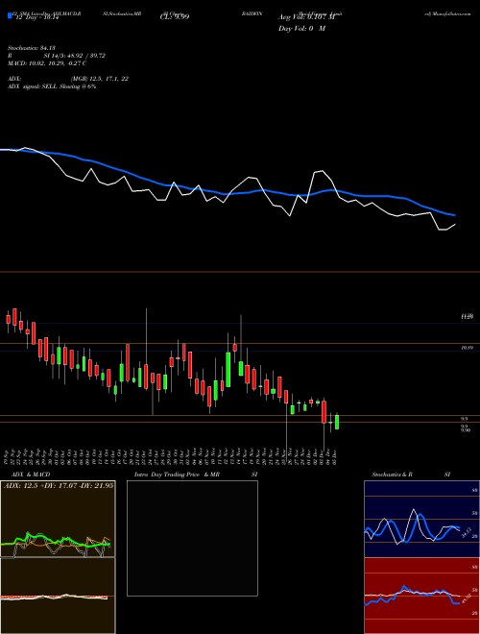Click the '(MGR) 12.5, 17.1, 22' ADX values
Screen dimensions: 480x634
tap(100, 79)
